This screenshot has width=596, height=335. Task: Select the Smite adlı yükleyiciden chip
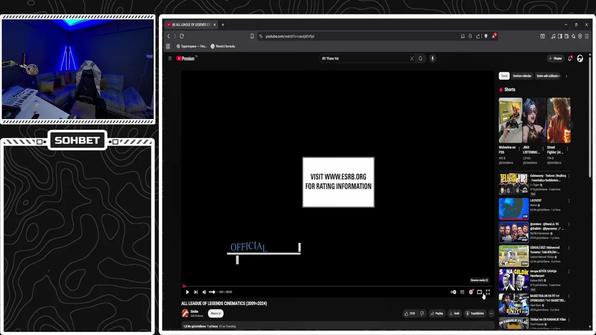coord(548,76)
